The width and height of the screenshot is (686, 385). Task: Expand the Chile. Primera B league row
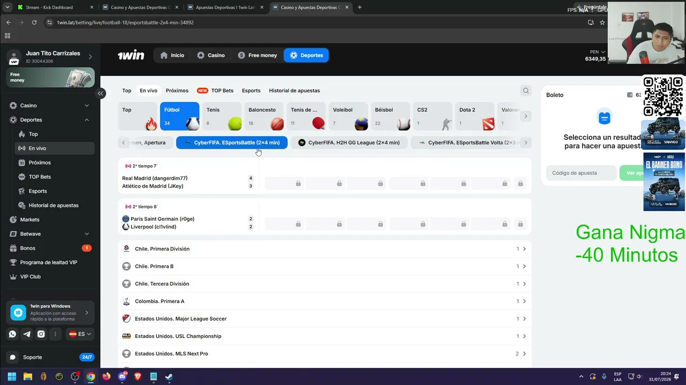tap(324, 266)
